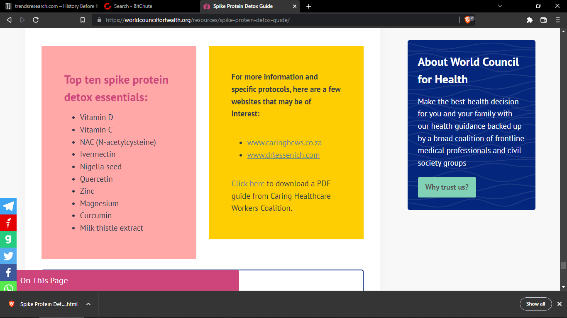Image resolution: width=567 pixels, height=318 pixels.
Task: Click the Ivermectin list item
Action: coord(98,154)
